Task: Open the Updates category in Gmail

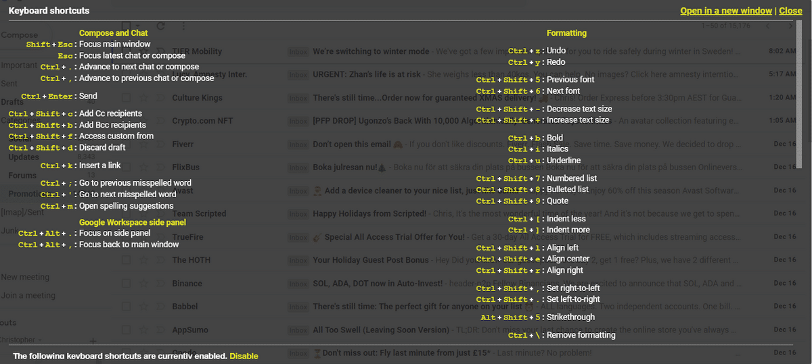Action: coord(24,157)
